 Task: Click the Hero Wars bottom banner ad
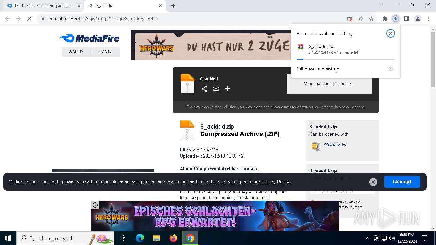[x=215, y=216]
